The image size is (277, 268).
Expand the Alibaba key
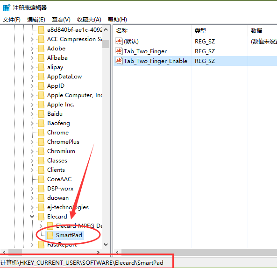coord(32,58)
